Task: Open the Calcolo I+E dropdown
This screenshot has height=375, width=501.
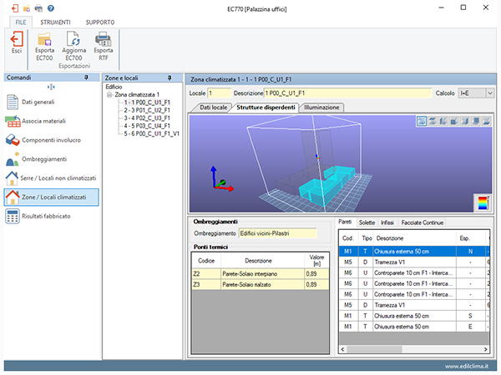Action: tap(490, 93)
